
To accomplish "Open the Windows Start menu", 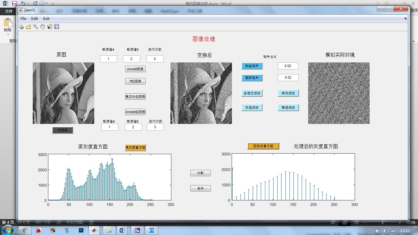I will [7, 230].
